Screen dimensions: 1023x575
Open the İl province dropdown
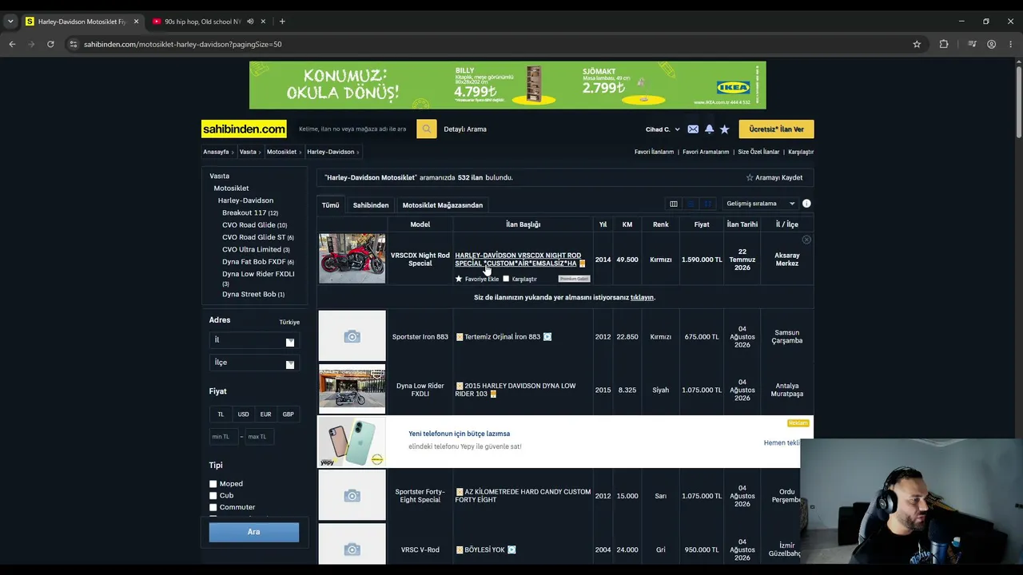pyautogui.click(x=253, y=340)
